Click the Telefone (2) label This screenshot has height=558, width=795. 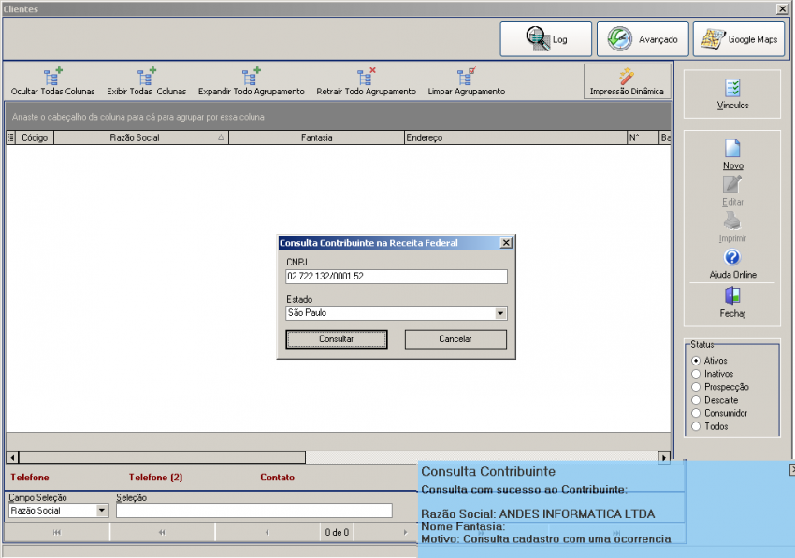pyautogui.click(x=155, y=478)
